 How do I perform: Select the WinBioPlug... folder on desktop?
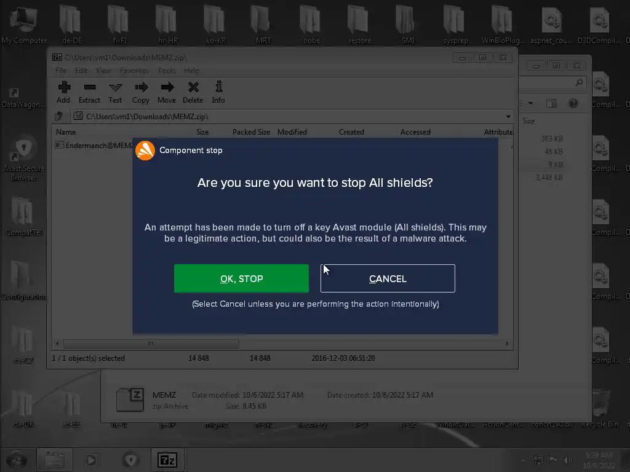pyautogui.click(x=503, y=25)
